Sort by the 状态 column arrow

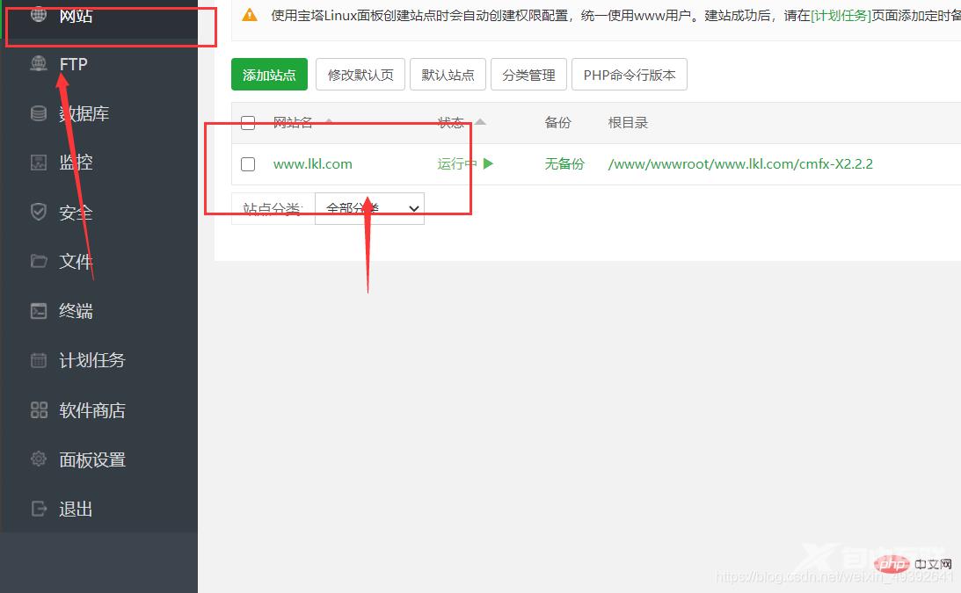(x=480, y=123)
